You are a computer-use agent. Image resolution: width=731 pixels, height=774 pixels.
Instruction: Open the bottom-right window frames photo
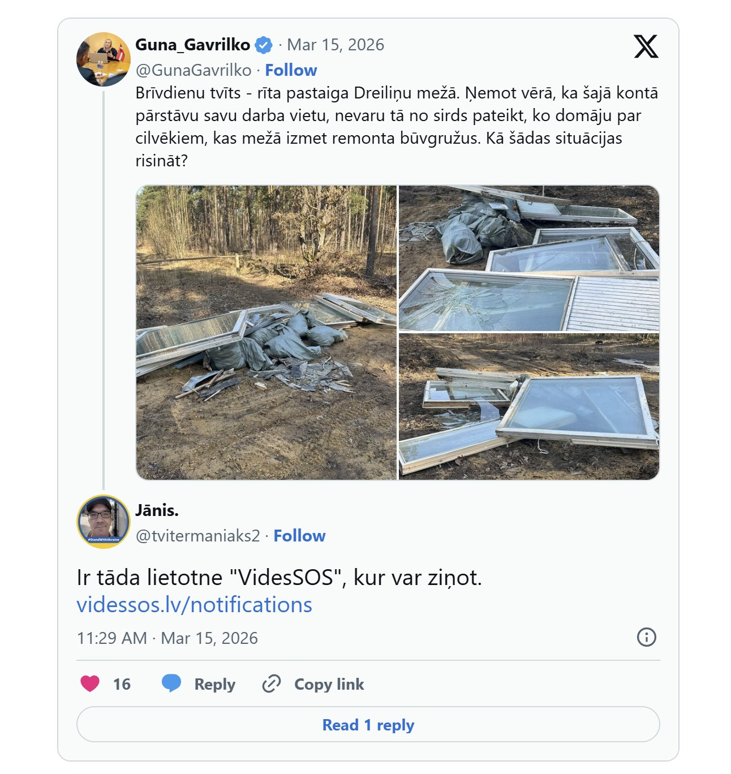(528, 407)
